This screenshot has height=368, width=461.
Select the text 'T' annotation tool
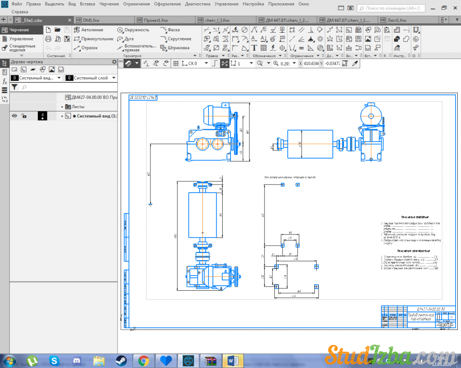[x=254, y=48]
